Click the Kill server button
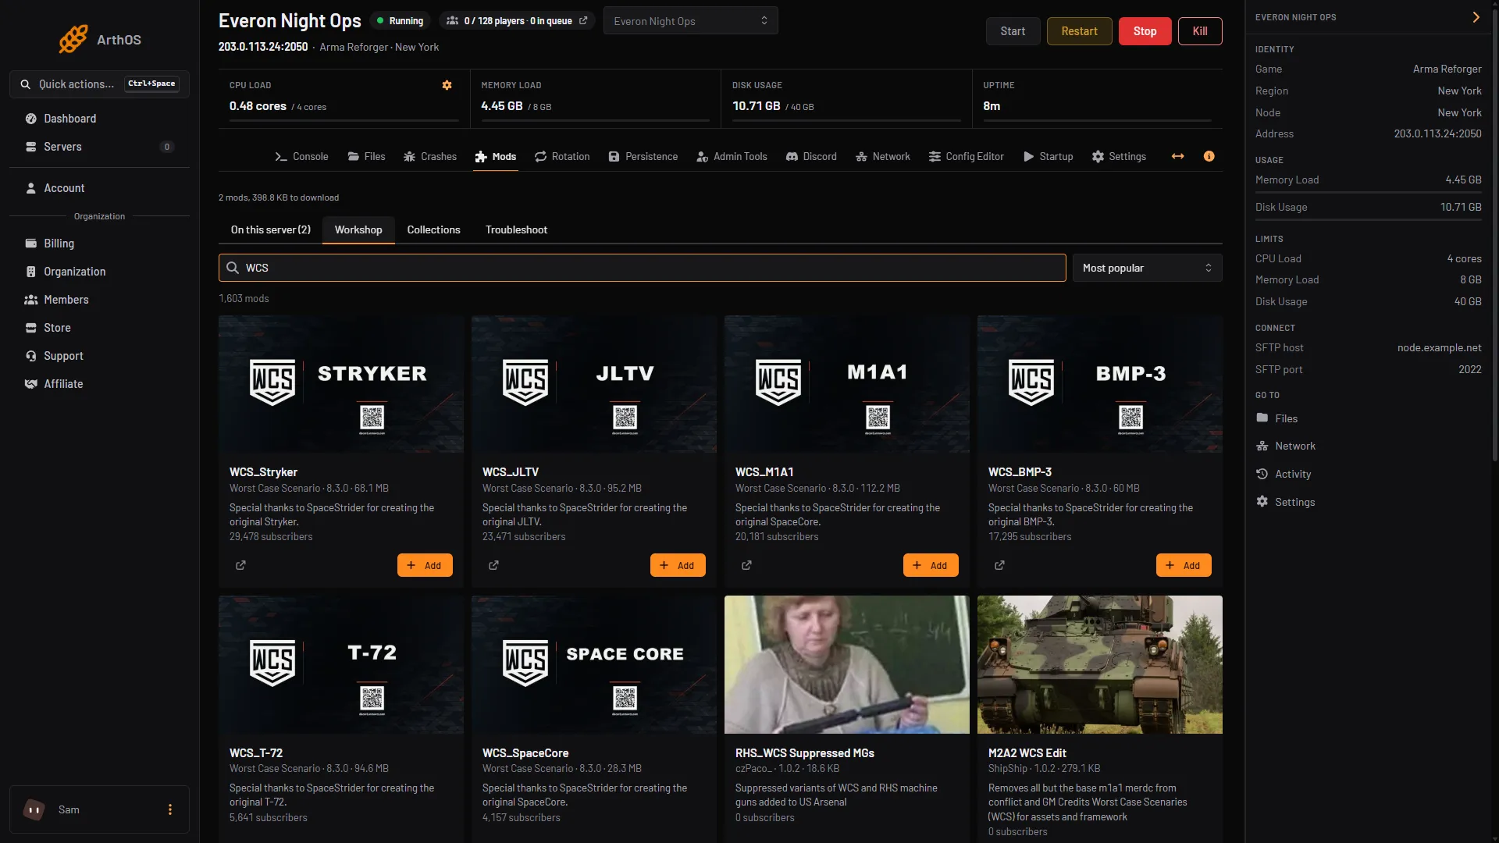Screen dimensions: 1499x843 point(1200,31)
